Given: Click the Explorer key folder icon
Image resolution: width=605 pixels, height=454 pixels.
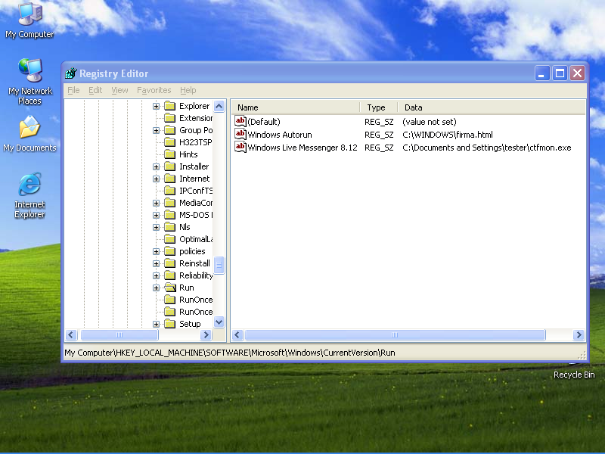Looking at the screenshot, I should click(x=169, y=106).
